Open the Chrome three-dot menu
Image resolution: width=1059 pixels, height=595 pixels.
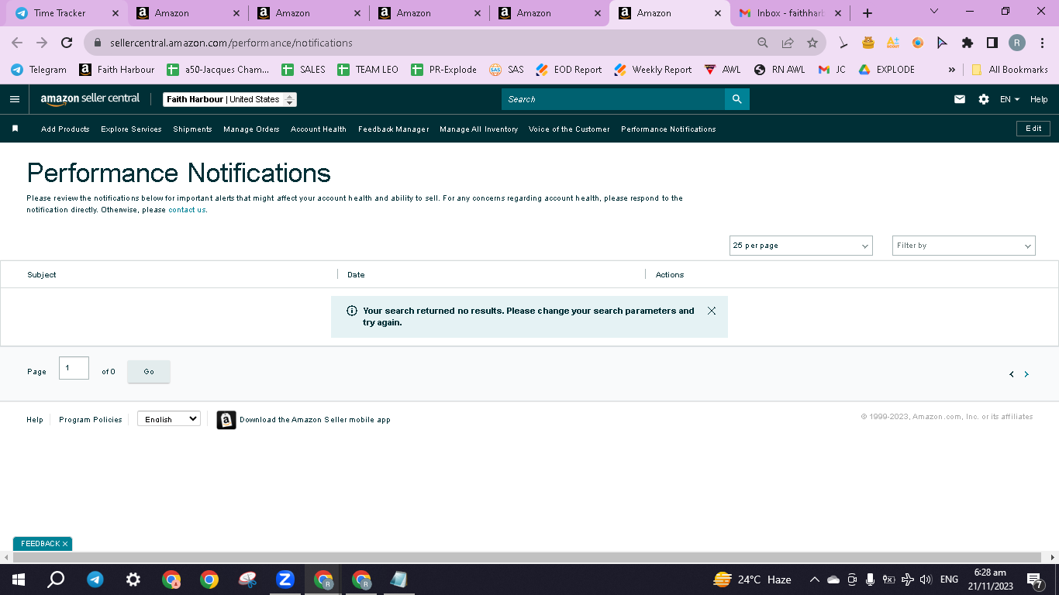(1043, 43)
